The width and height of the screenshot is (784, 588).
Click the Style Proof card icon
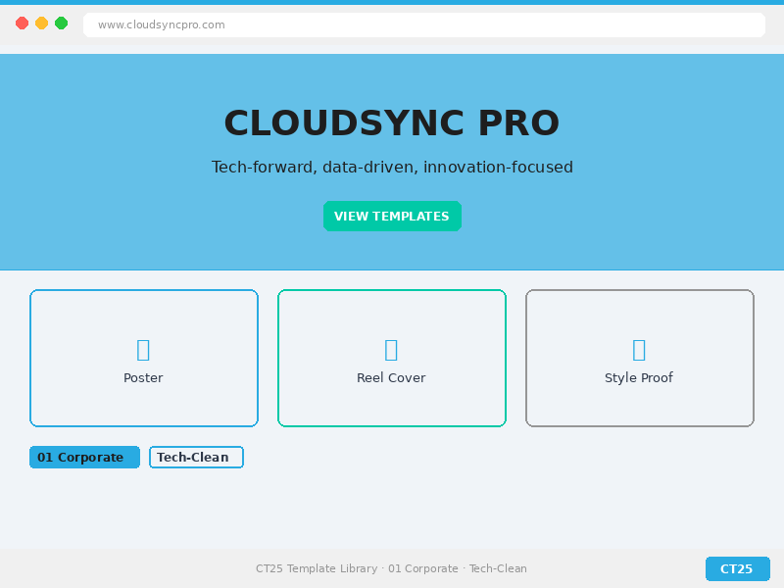(x=639, y=349)
